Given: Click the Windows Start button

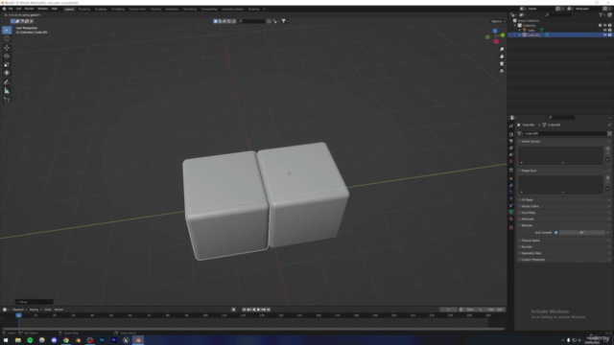Looking at the screenshot, I should click(x=6, y=340).
